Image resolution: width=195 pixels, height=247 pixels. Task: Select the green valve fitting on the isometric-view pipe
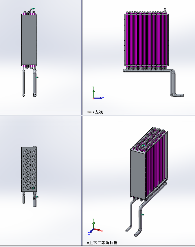[143, 214]
